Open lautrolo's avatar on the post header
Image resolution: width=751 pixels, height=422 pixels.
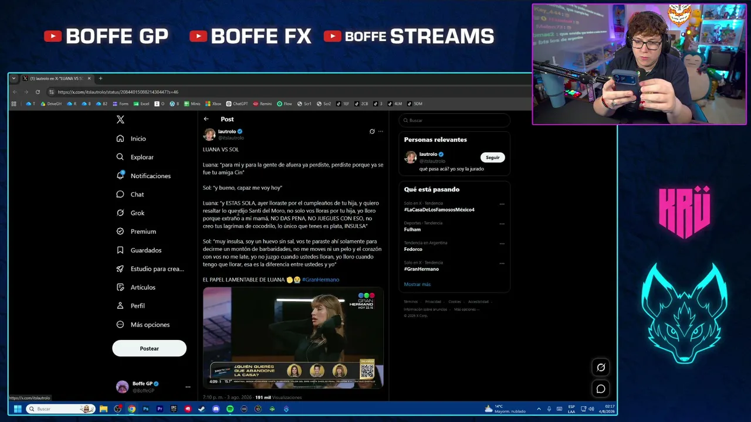(x=209, y=134)
